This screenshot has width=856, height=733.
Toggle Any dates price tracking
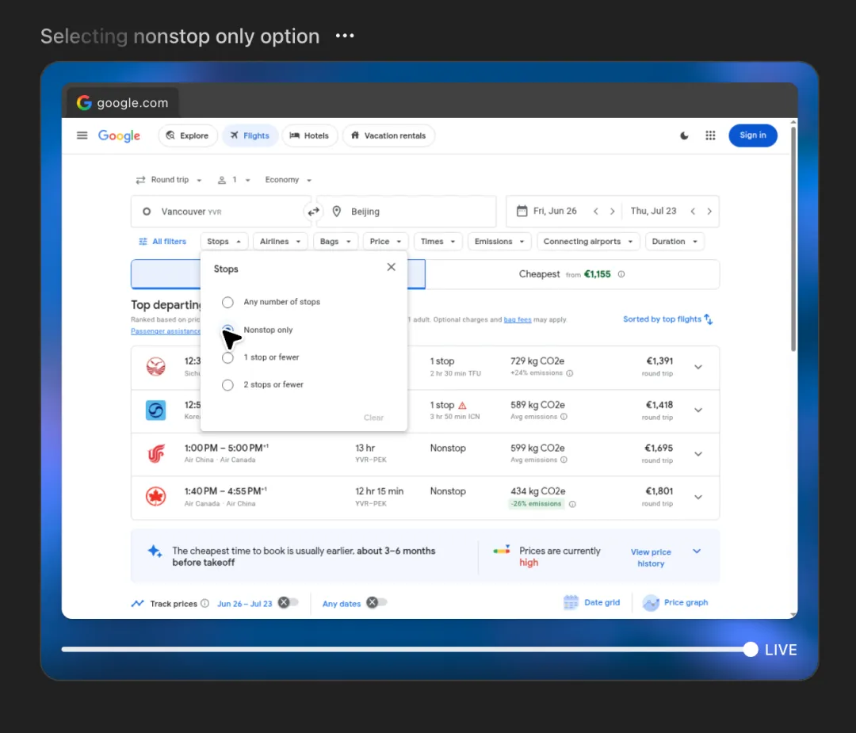376,602
